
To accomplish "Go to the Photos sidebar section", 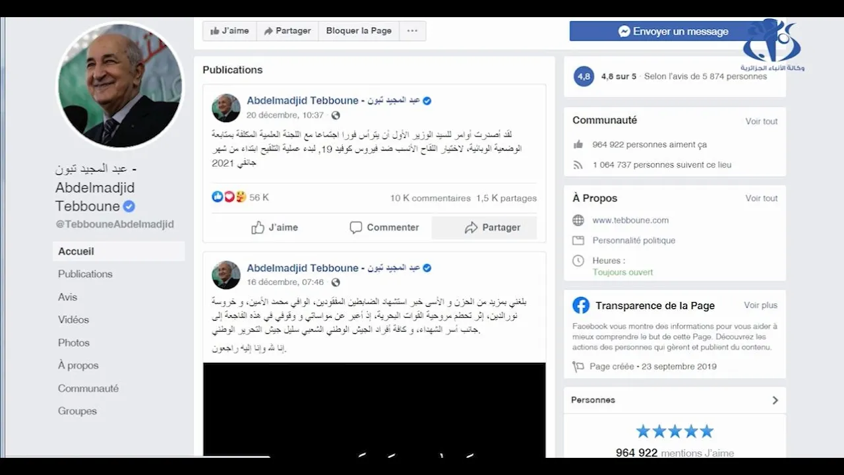I will tap(74, 342).
